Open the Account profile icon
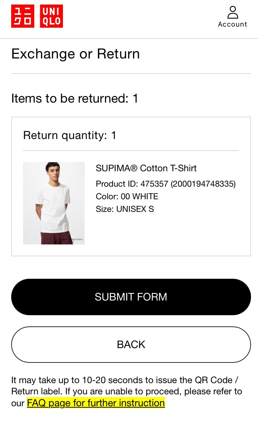258x422 pixels. [232, 12]
